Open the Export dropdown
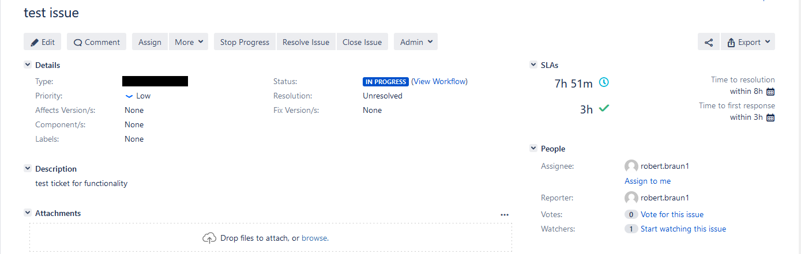 pos(748,42)
